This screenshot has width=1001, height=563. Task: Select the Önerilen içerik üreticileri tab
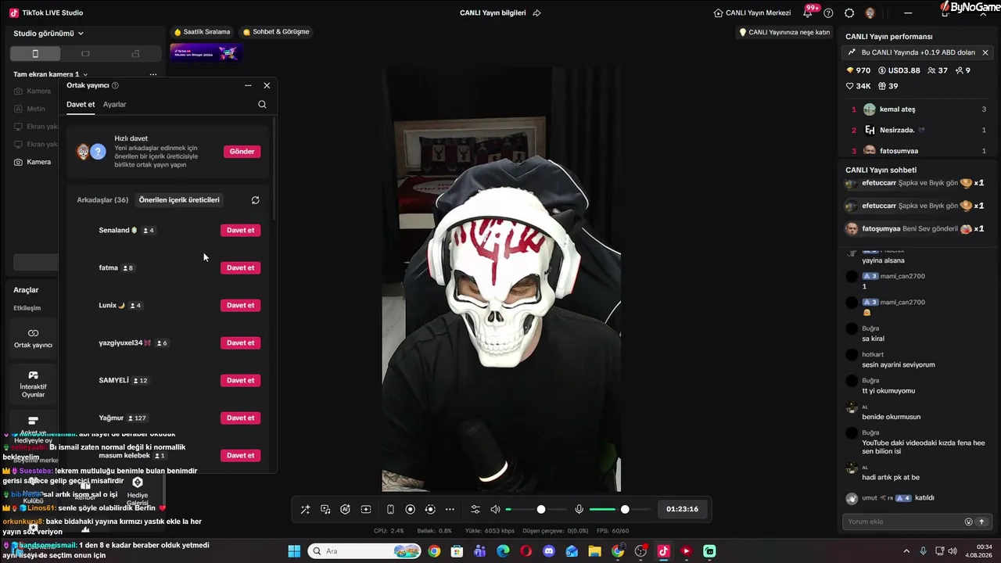(x=179, y=200)
